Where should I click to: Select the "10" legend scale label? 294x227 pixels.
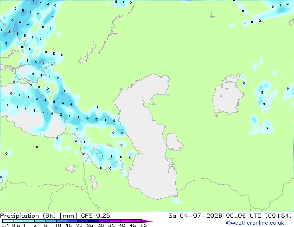pos(58,225)
